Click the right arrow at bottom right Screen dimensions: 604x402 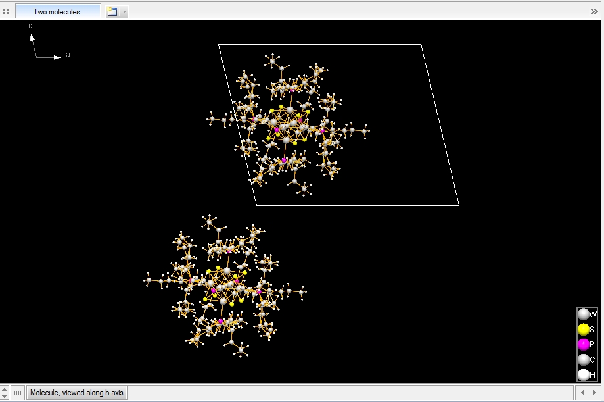595,393
